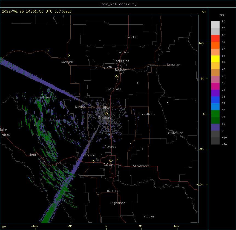Select the Sylvan label on the map

(107, 67)
